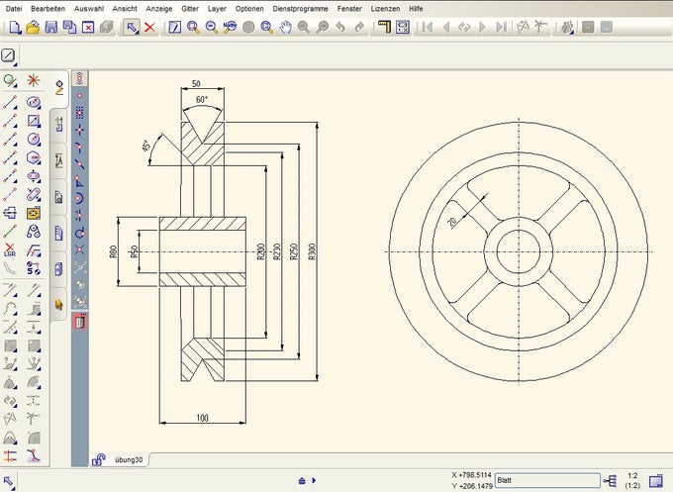Switch to the übung30 sheet tab
The width and height of the screenshot is (673, 492).
129,459
